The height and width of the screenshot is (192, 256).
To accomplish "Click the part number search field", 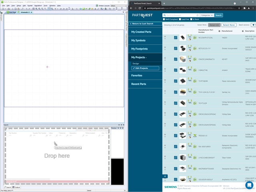I will (181, 15).
